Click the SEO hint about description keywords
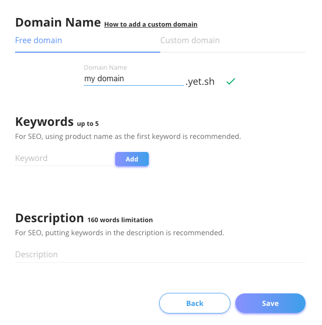 pos(119,233)
